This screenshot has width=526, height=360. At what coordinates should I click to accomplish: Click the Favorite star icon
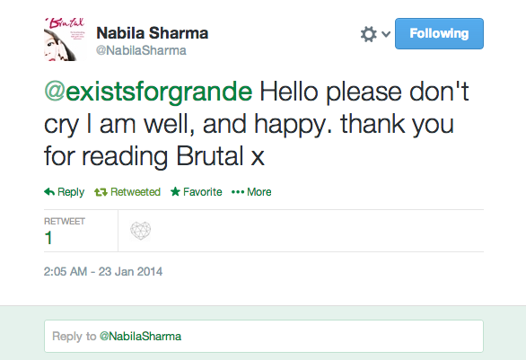pyautogui.click(x=175, y=191)
